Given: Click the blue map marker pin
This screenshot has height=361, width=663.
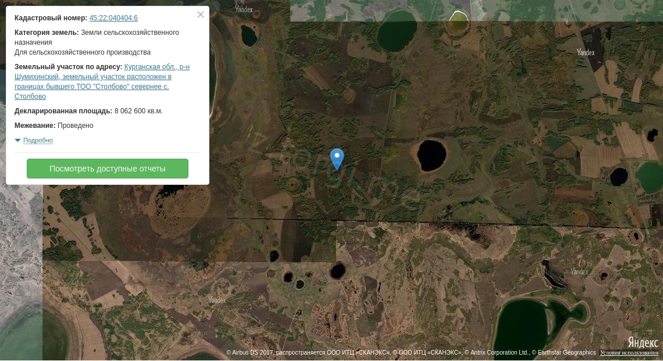Looking at the screenshot, I should [x=337, y=159].
